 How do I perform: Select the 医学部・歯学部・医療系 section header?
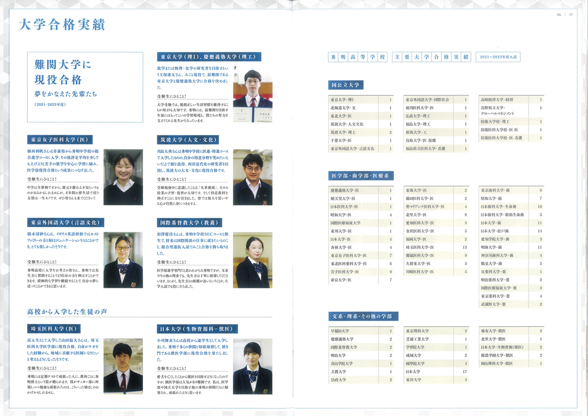(361, 175)
